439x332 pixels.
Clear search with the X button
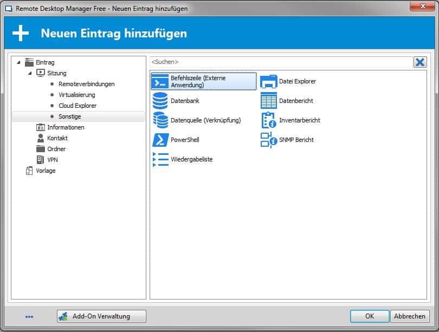pos(420,62)
